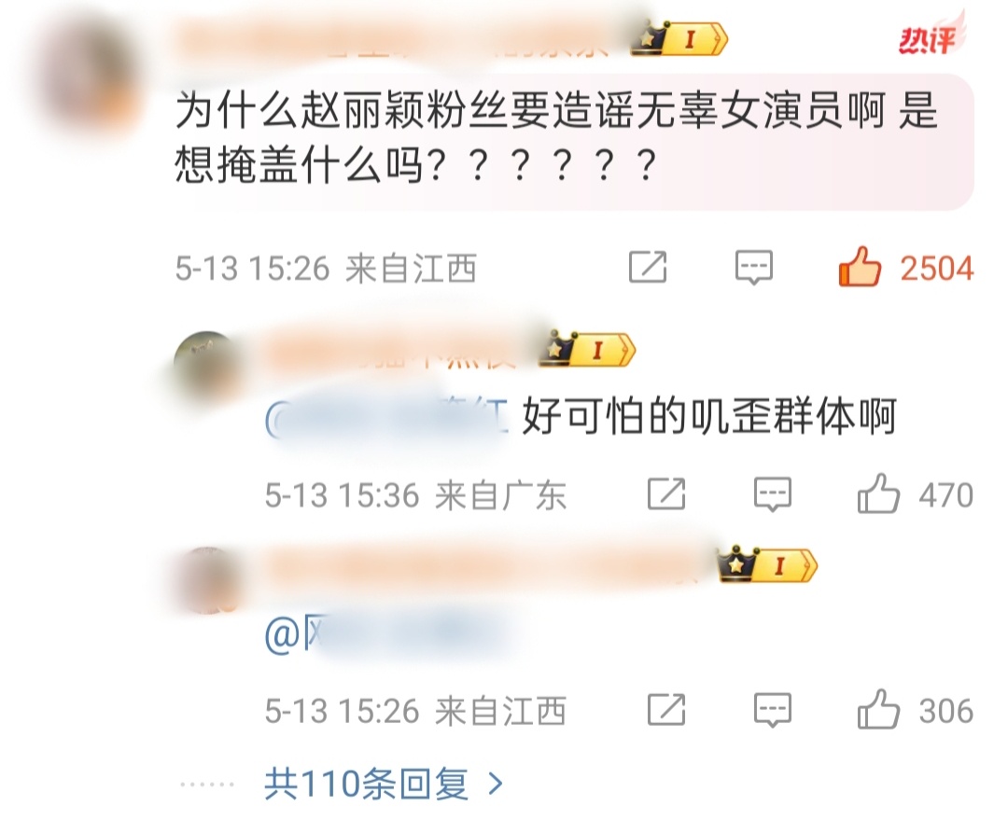The height and width of the screenshot is (820, 1008).
Task: Open the blurred @mention before 好可怕的叽歪群体啊
Action: point(386,417)
